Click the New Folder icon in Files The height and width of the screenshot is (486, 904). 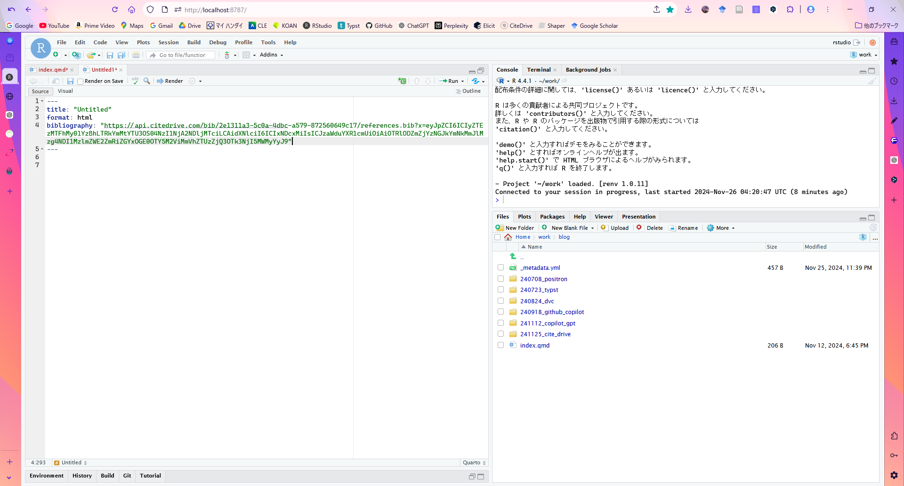pyautogui.click(x=500, y=228)
